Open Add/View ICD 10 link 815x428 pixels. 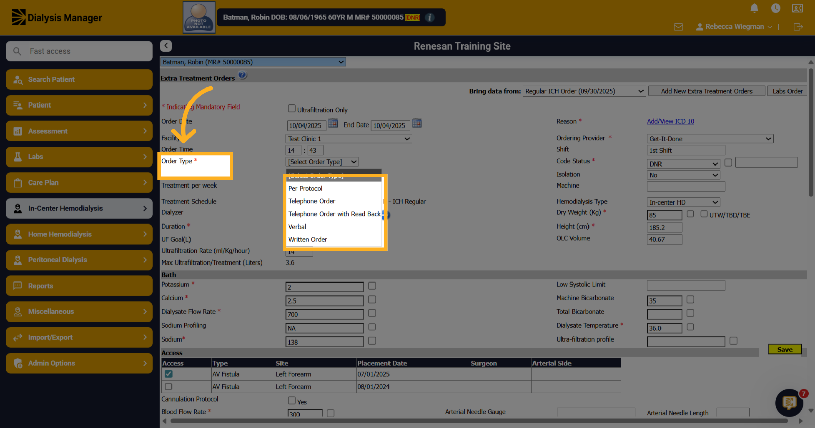pos(670,121)
